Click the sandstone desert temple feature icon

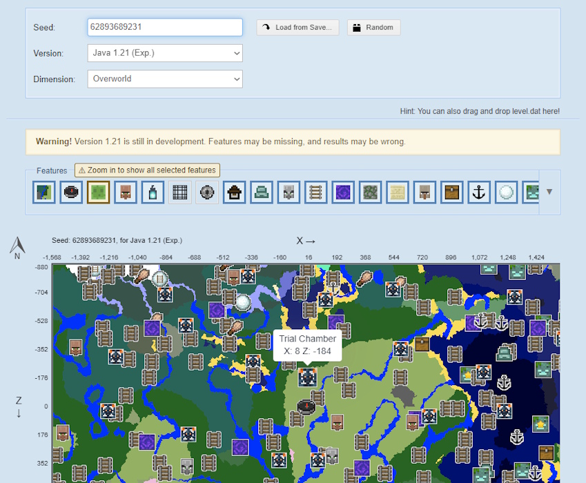tap(397, 192)
